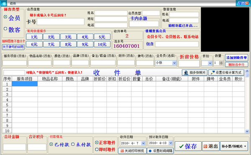
Task: Open the 补小票/补照片 dropdown menu
Action: pyautogui.click(x=245, y=146)
